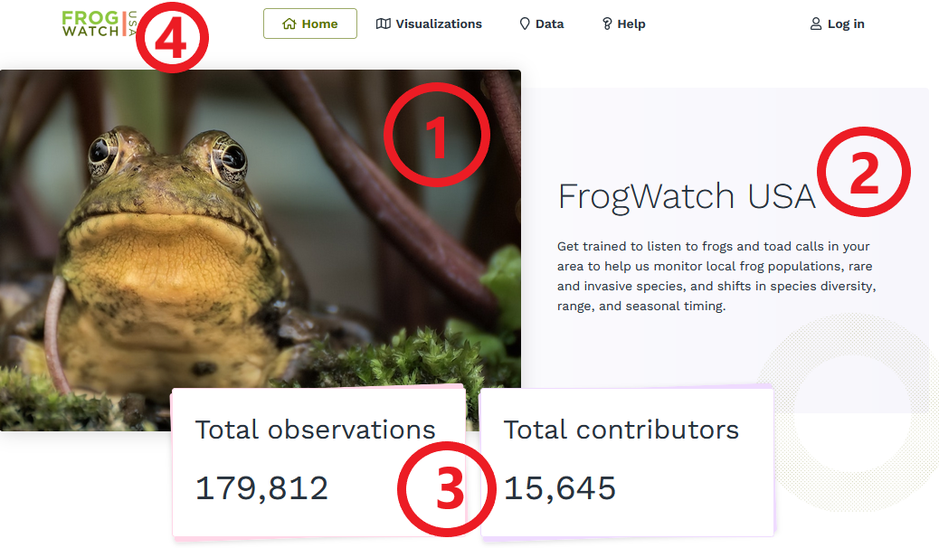Click the red circled number 1 marker
This screenshot has width=939, height=548.
tap(437, 135)
